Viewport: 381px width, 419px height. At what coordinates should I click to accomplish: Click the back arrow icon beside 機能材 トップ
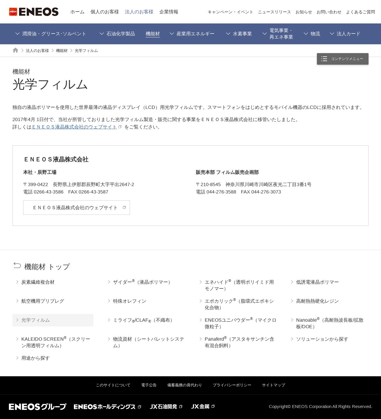[17, 265]
